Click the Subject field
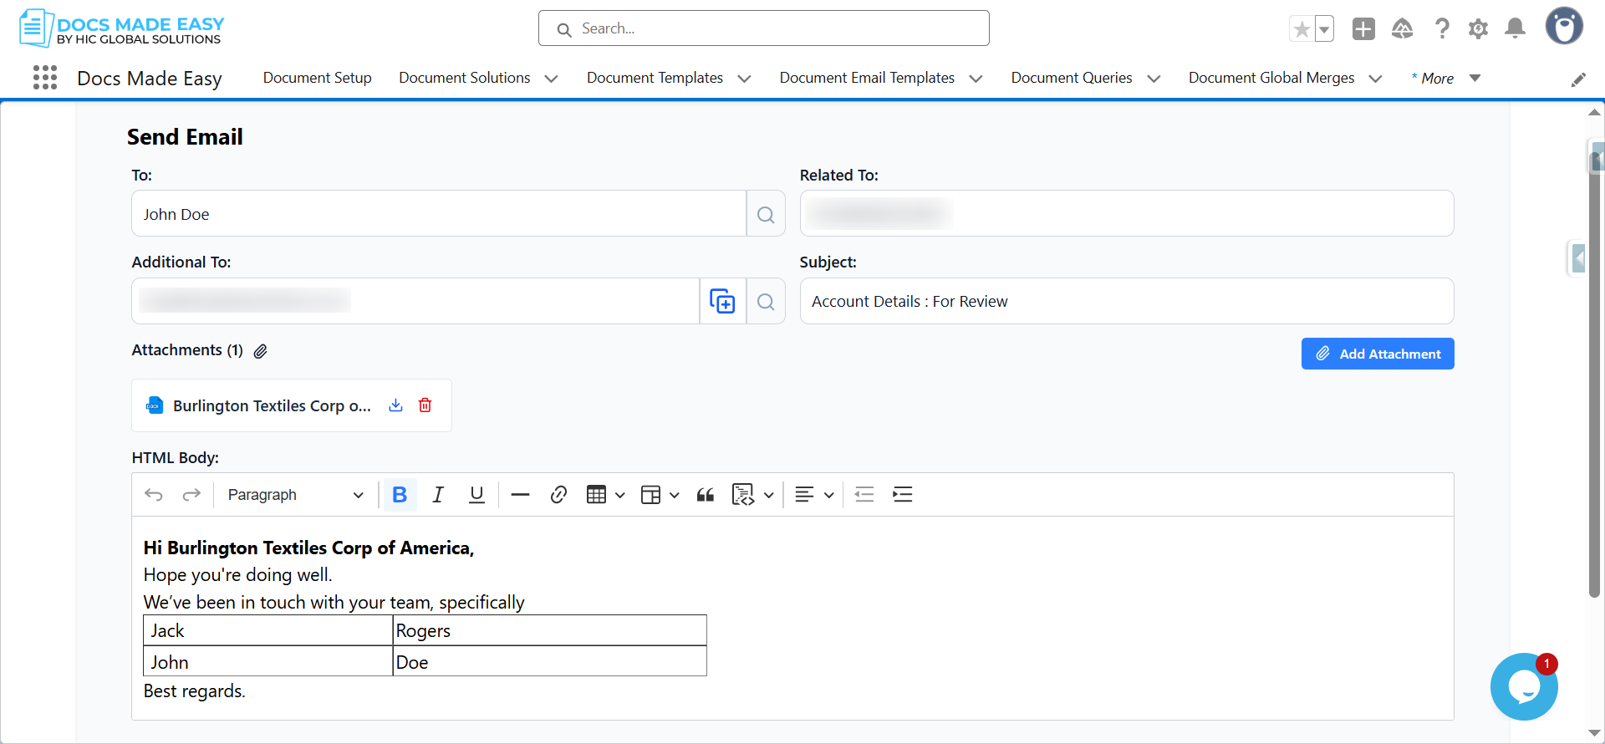 point(1127,301)
